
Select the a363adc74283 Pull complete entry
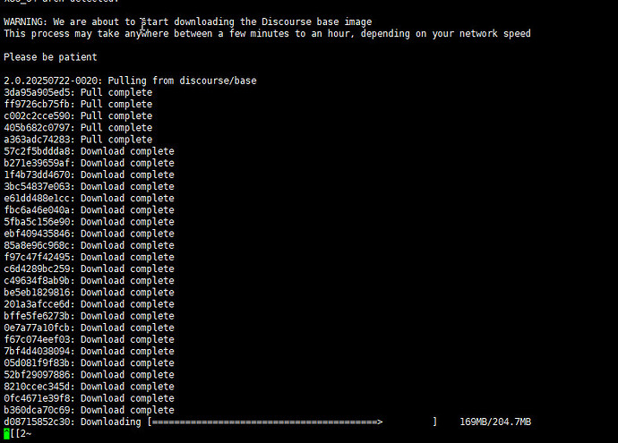[x=78, y=140]
